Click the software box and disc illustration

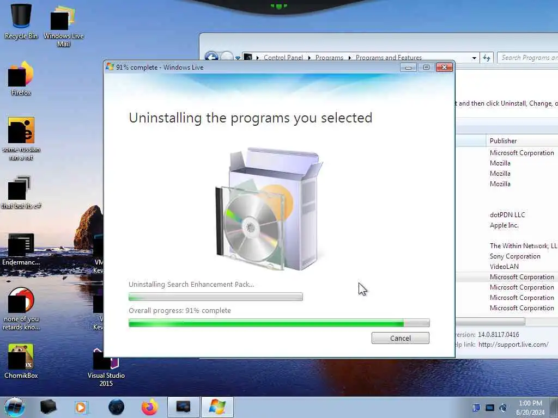[269, 209]
